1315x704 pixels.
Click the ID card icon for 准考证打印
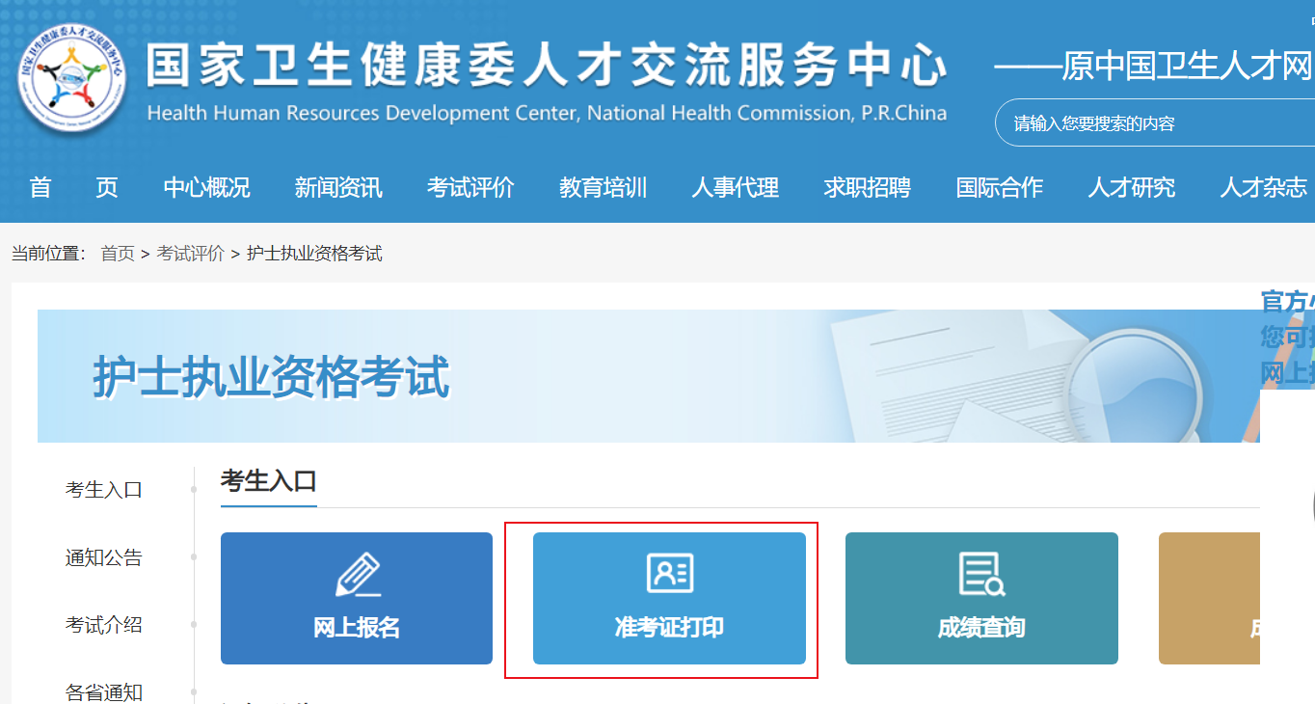click(669, 573)
